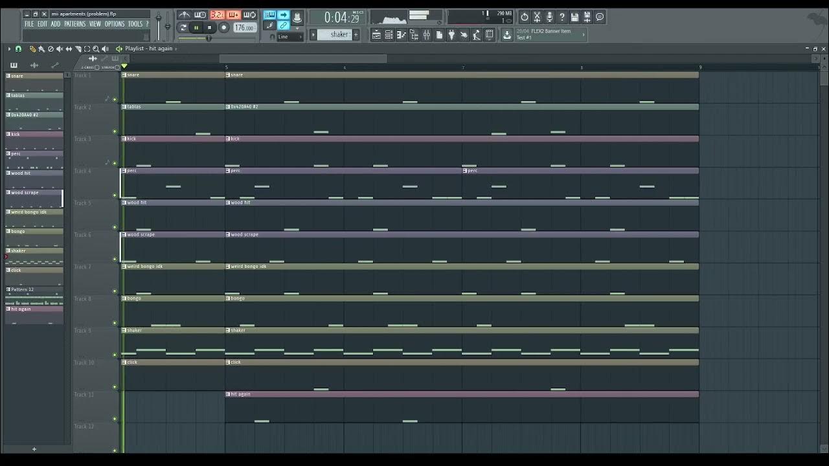The height and width of the screenshot is (466, 829).
Task: Open the PATTERNS menu
Action: click(x=74, y=24)
